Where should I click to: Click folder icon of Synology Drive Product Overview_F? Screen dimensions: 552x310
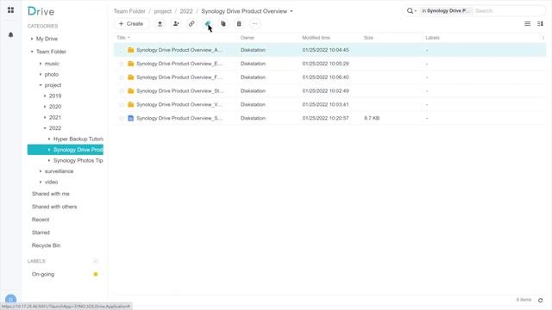[130, 77]
